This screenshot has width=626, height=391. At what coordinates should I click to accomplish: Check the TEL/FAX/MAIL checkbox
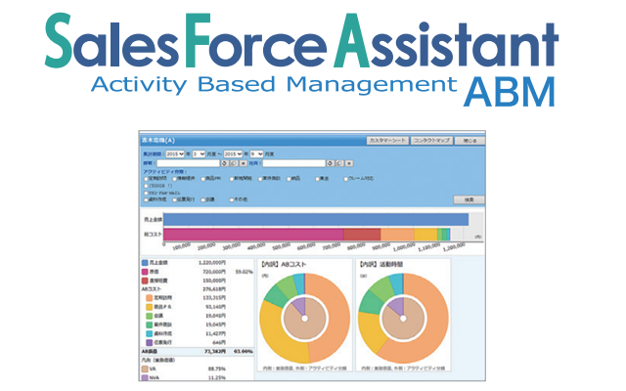click(146, 194)
